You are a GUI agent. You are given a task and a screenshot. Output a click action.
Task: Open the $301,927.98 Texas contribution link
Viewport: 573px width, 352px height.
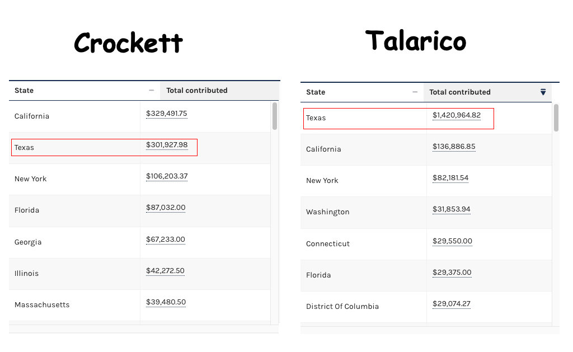coord(167,145)
